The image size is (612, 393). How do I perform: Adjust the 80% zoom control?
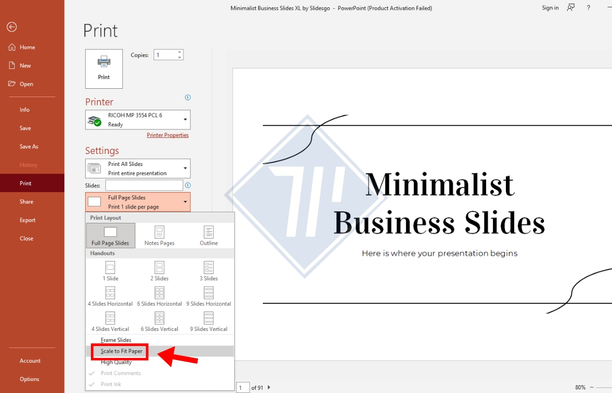tap(580, 387)
